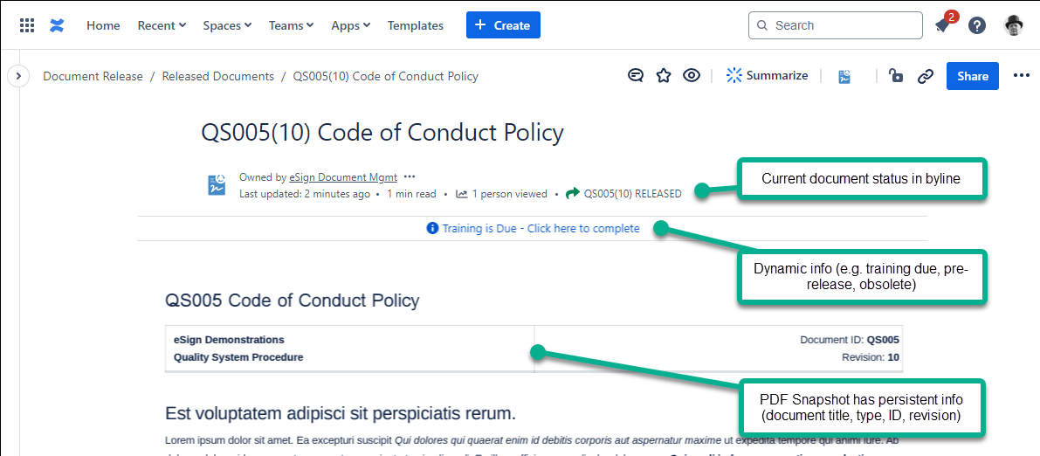This screenshot has width=1040, height=456.
Task: Click into the Search field
Action: [844, 25]
